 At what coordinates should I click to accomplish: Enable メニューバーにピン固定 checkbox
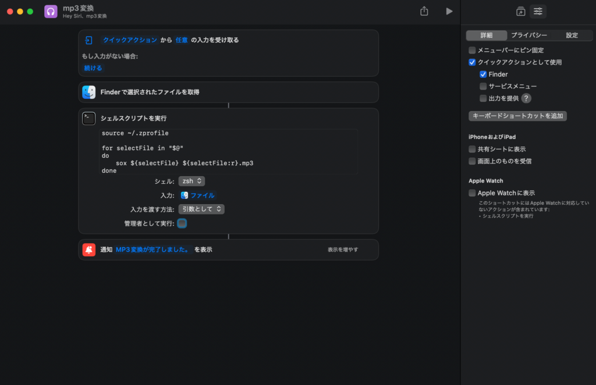(x=472, y=51)
